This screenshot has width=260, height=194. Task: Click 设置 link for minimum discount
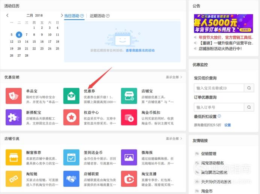[228, 125]
